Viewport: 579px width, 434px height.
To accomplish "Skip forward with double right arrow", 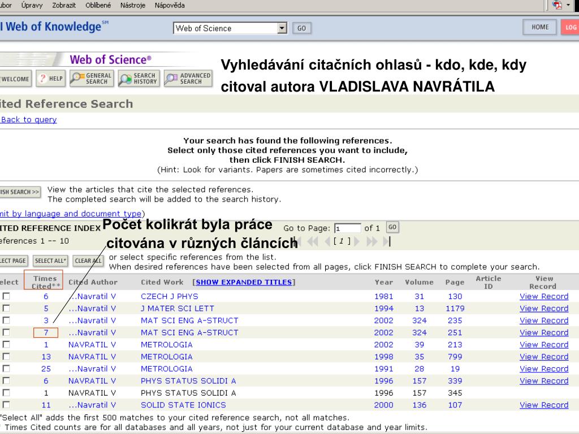I will click(x=372, y=241).
